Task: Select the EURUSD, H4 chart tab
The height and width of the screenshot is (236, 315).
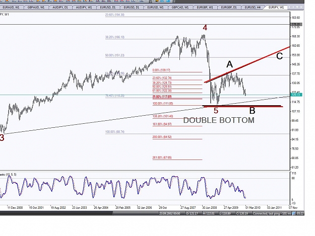Action: click(x=253, y=8)
